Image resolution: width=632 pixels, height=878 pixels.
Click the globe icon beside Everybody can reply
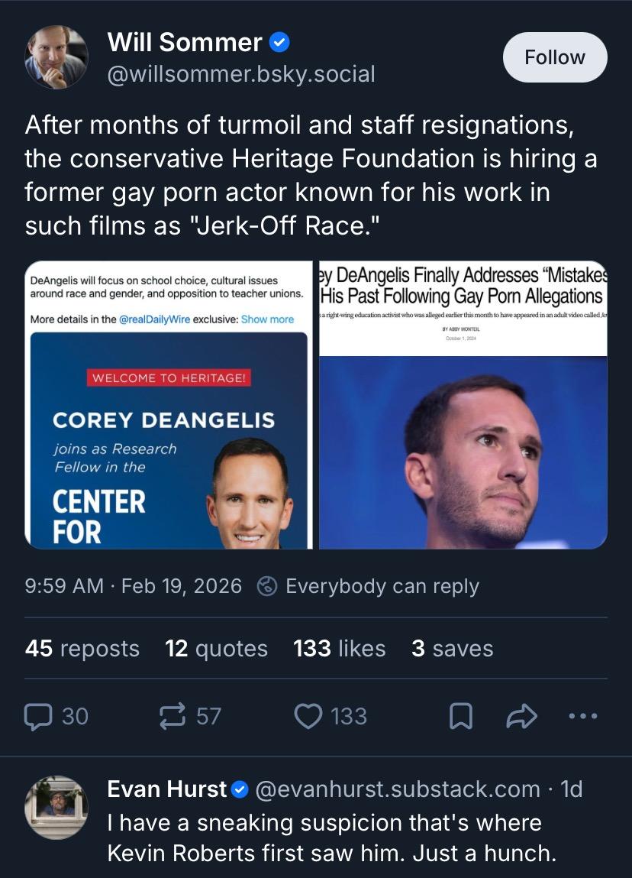pos(267,586)
